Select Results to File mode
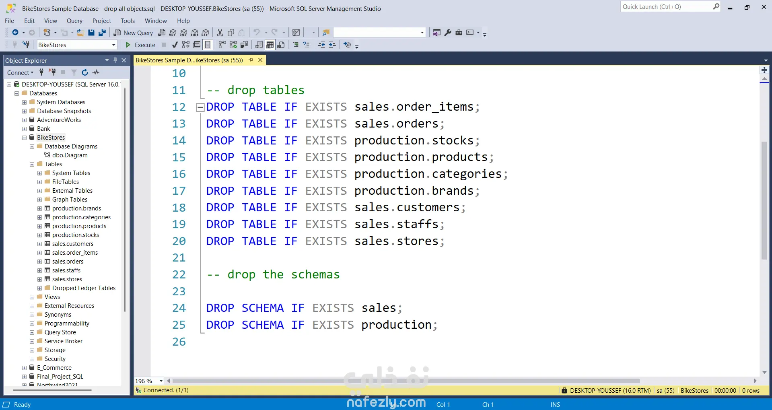The height and width of the screenshot is (410, 772). coord(281,45)
